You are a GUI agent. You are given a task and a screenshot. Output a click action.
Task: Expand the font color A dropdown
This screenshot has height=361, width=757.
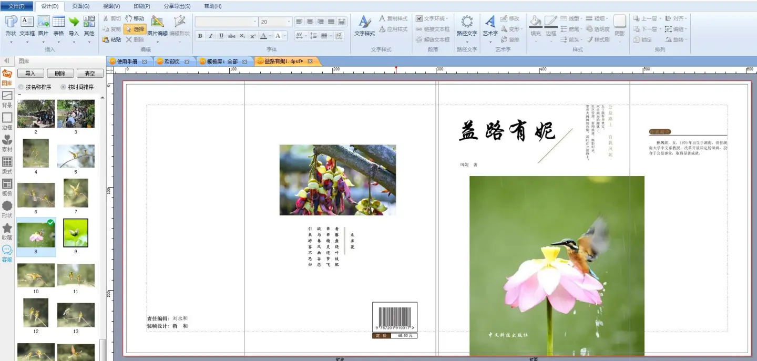(270, 36)
